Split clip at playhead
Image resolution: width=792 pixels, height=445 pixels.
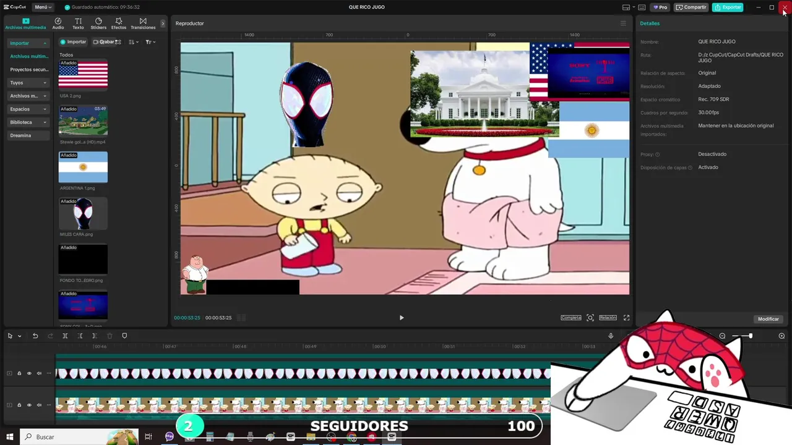[x=65, y=336]
